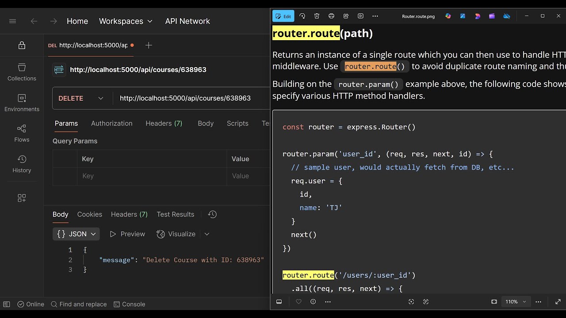Image resolution: width=566 pixels, height=318 pixels.
Task: Click the lock icon in Postman sidebar
Action: (22, 45)
